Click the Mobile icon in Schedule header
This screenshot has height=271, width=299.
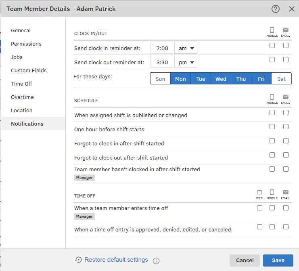[272, 97]
